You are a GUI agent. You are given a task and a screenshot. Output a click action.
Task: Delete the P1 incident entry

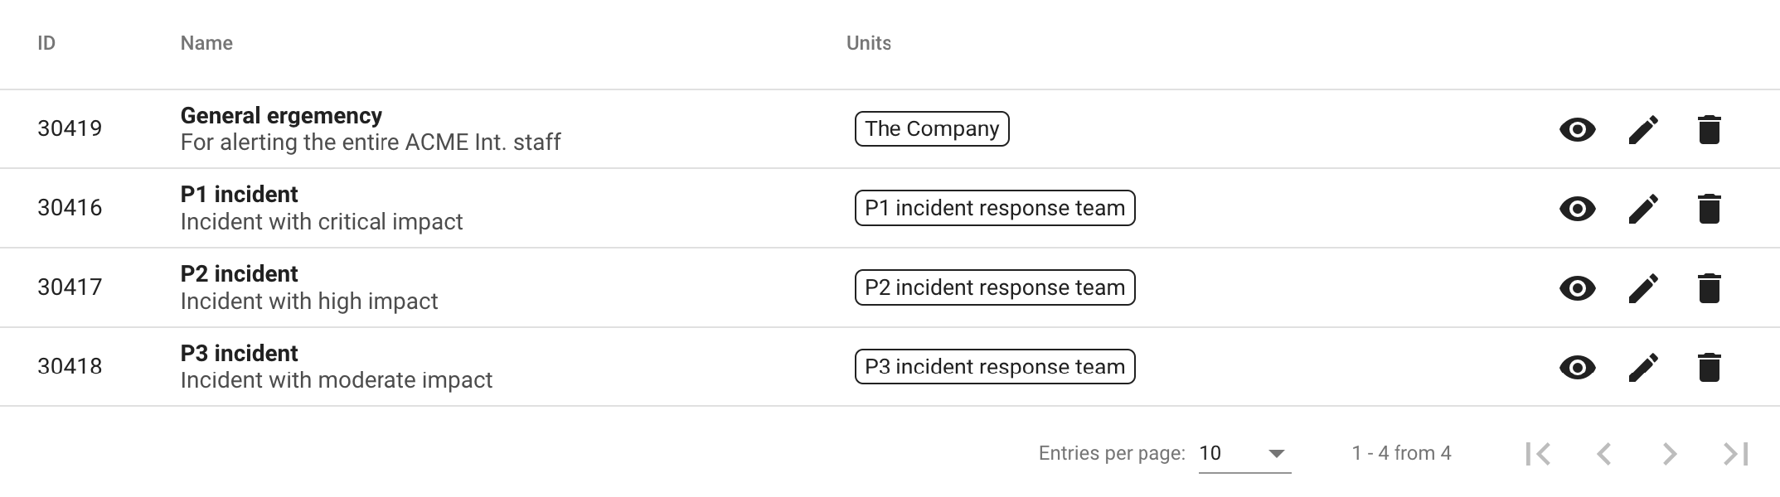1709,209
